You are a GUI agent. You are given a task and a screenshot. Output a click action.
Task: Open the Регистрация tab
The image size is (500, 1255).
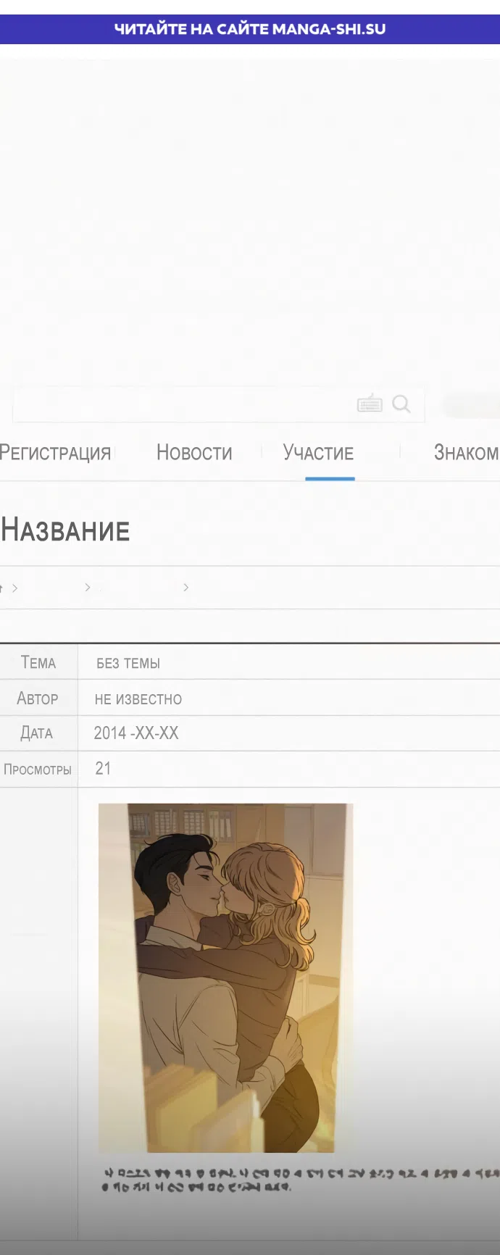tap(55, 453)
